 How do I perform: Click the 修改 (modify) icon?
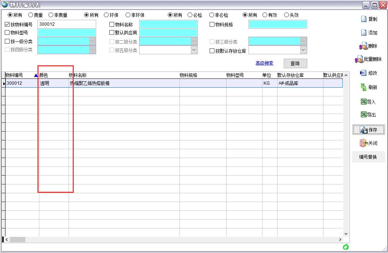pos(363,73)
